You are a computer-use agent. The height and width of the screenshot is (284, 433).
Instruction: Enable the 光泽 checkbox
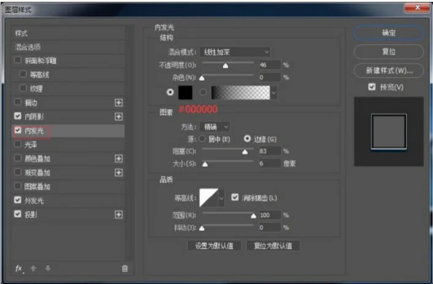pos(18,144)
